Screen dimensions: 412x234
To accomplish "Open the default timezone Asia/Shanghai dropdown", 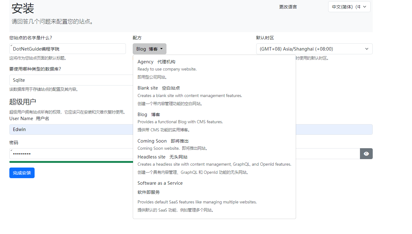I will [x=314, y=49].
